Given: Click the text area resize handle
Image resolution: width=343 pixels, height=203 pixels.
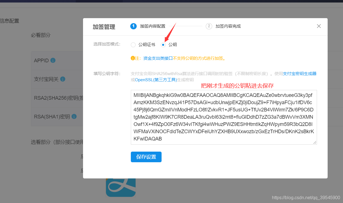Looking at the screenshot, I should (x=315, y=143).
